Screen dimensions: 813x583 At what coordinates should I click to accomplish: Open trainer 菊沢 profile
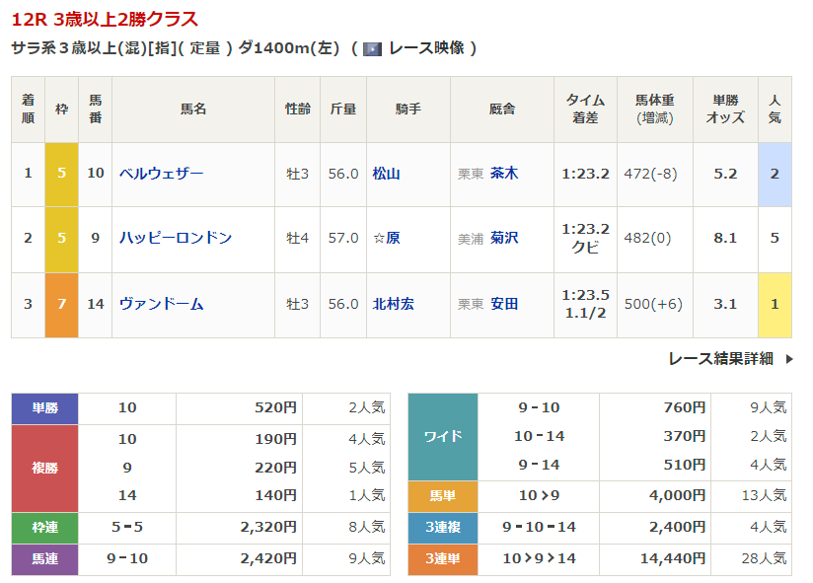(x=504, y=238)
